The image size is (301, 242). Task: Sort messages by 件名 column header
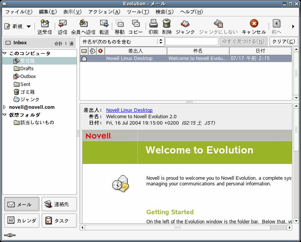coord(198,51)
